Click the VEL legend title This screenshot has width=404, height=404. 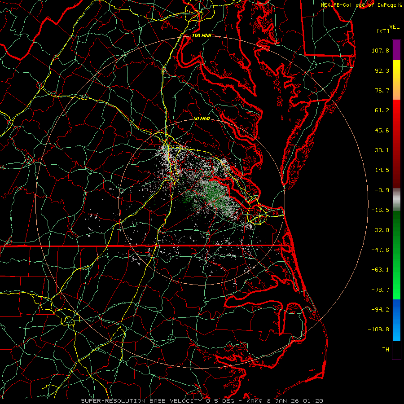pyautogui.click(x=394, y=27)
